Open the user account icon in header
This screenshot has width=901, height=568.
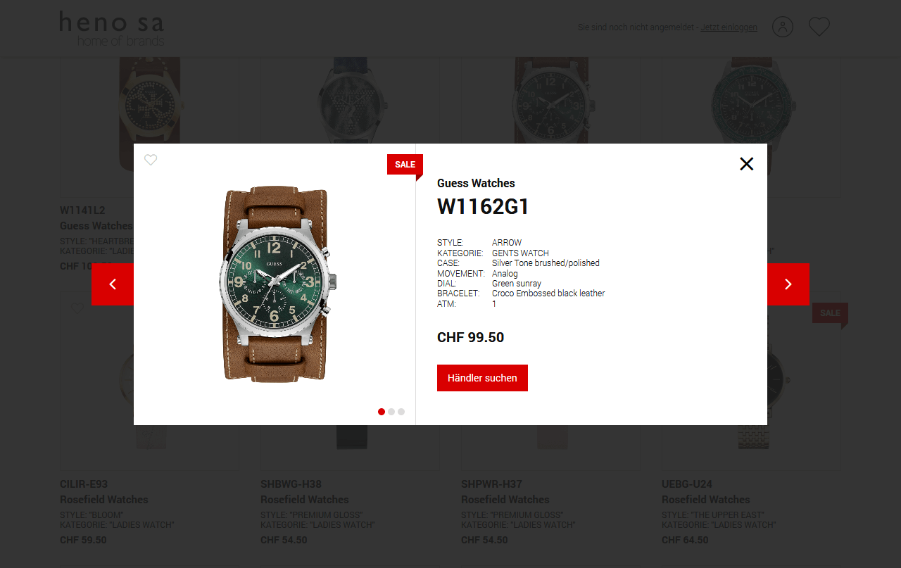[783, 27]
